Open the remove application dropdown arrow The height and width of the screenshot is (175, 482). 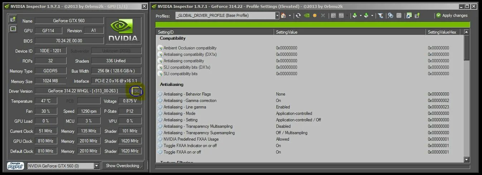click(x=347, y=15)
